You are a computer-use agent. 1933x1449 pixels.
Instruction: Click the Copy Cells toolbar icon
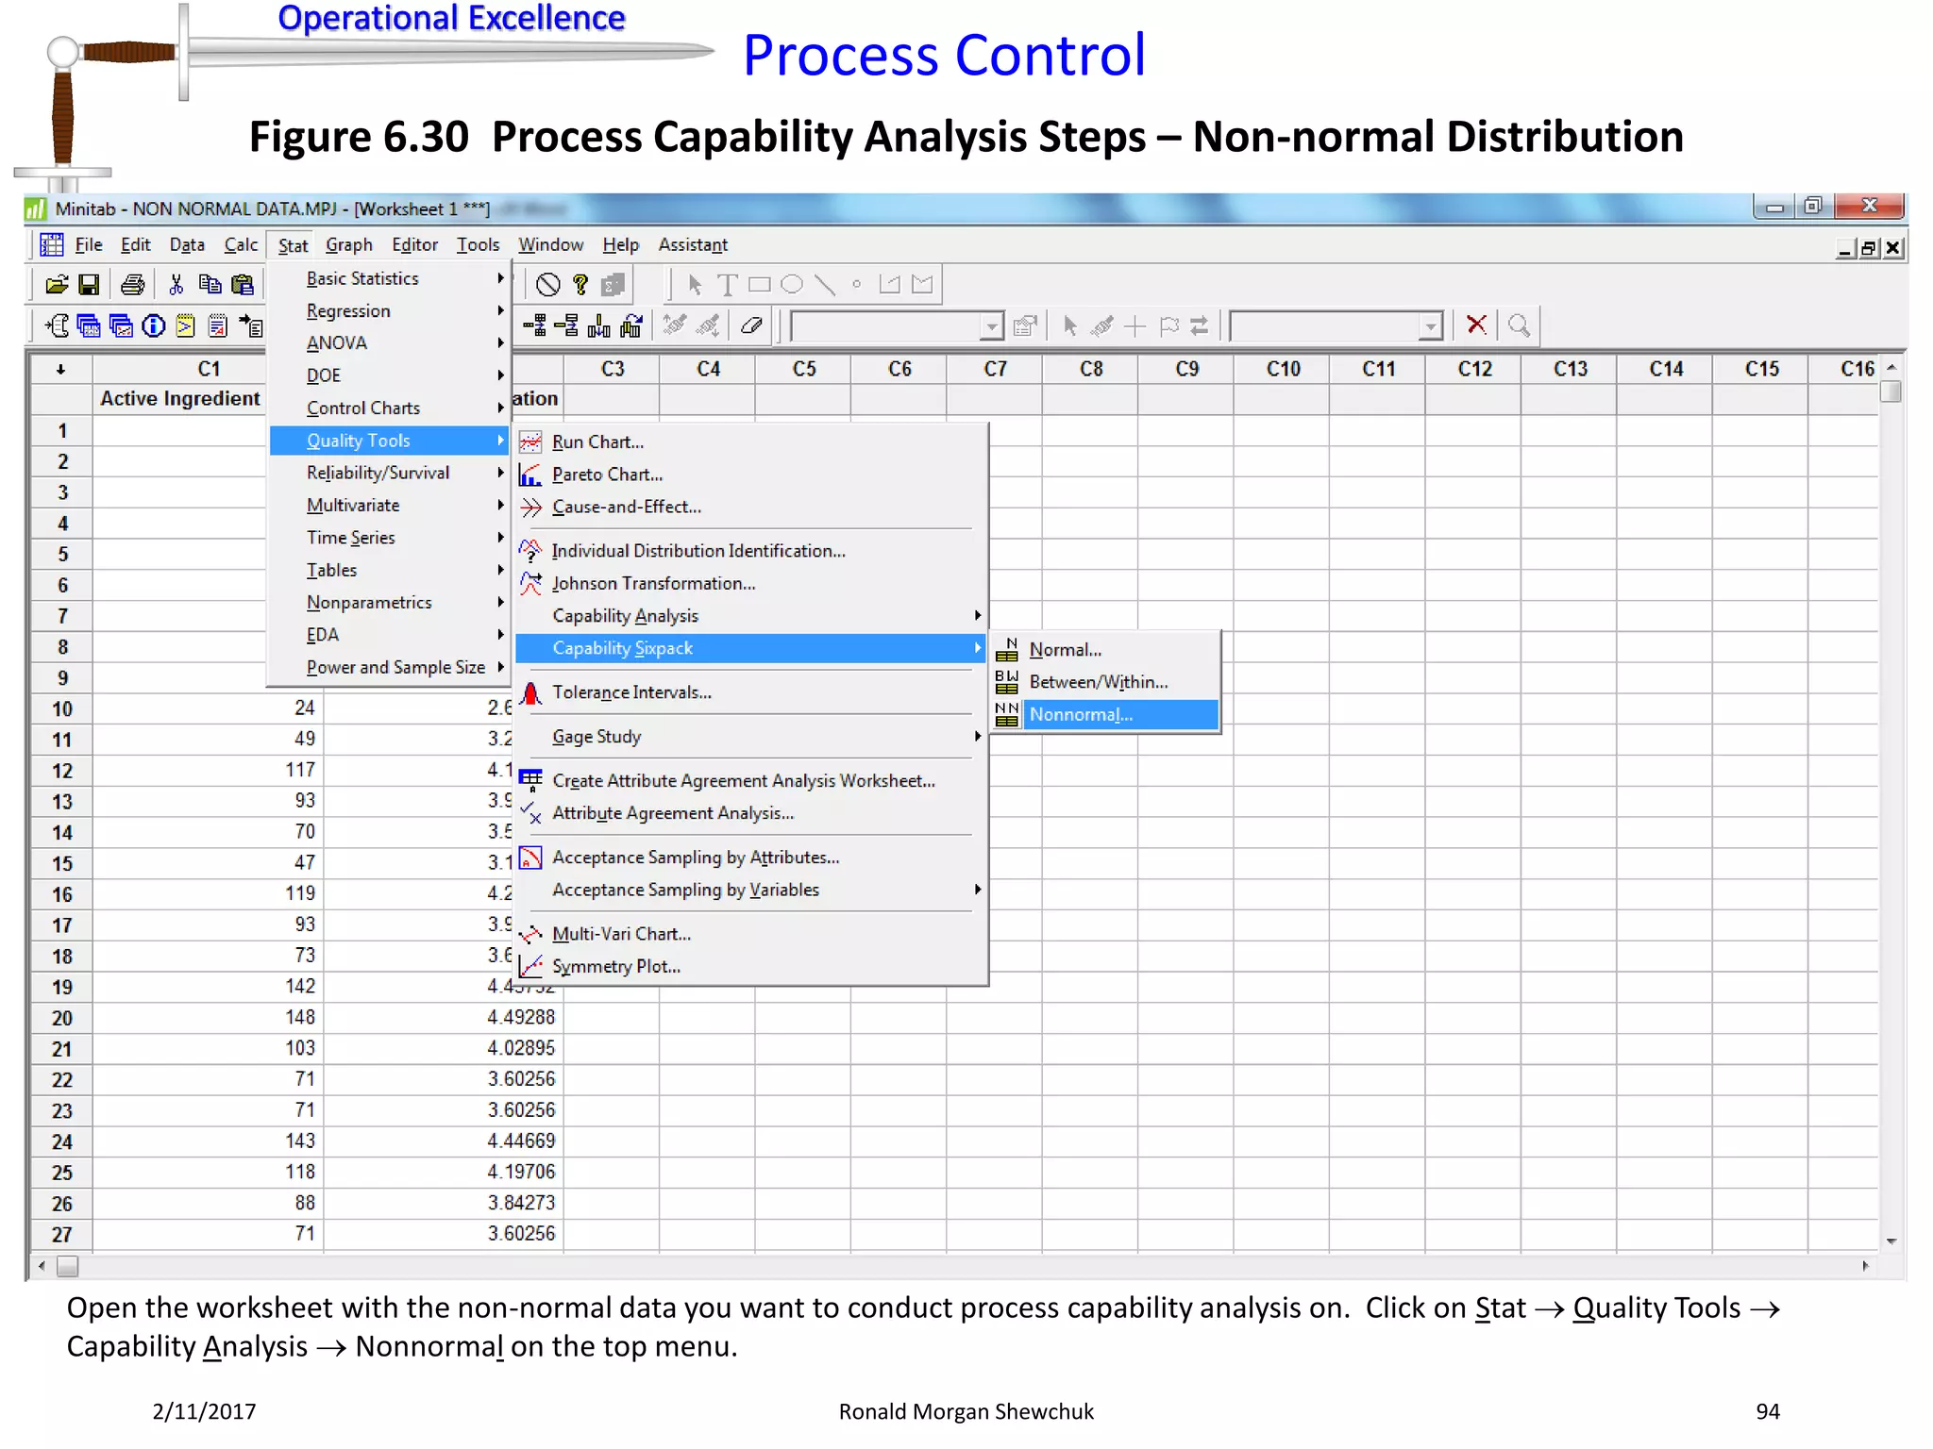(210, 284)
